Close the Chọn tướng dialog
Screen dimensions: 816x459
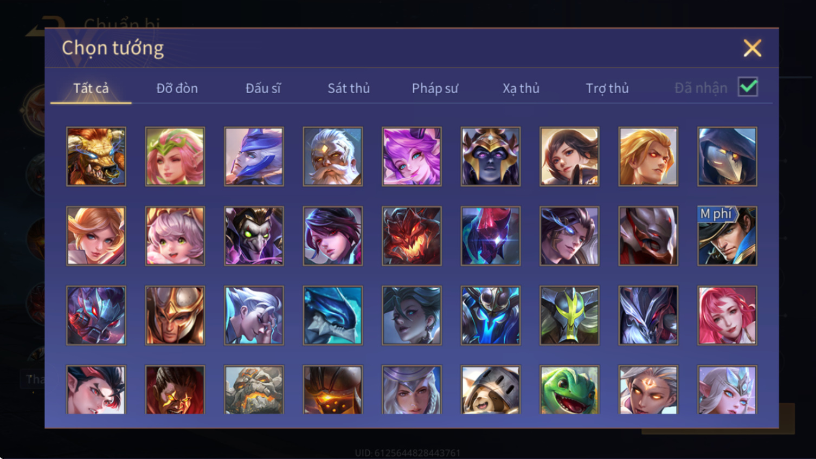point(753,48)
